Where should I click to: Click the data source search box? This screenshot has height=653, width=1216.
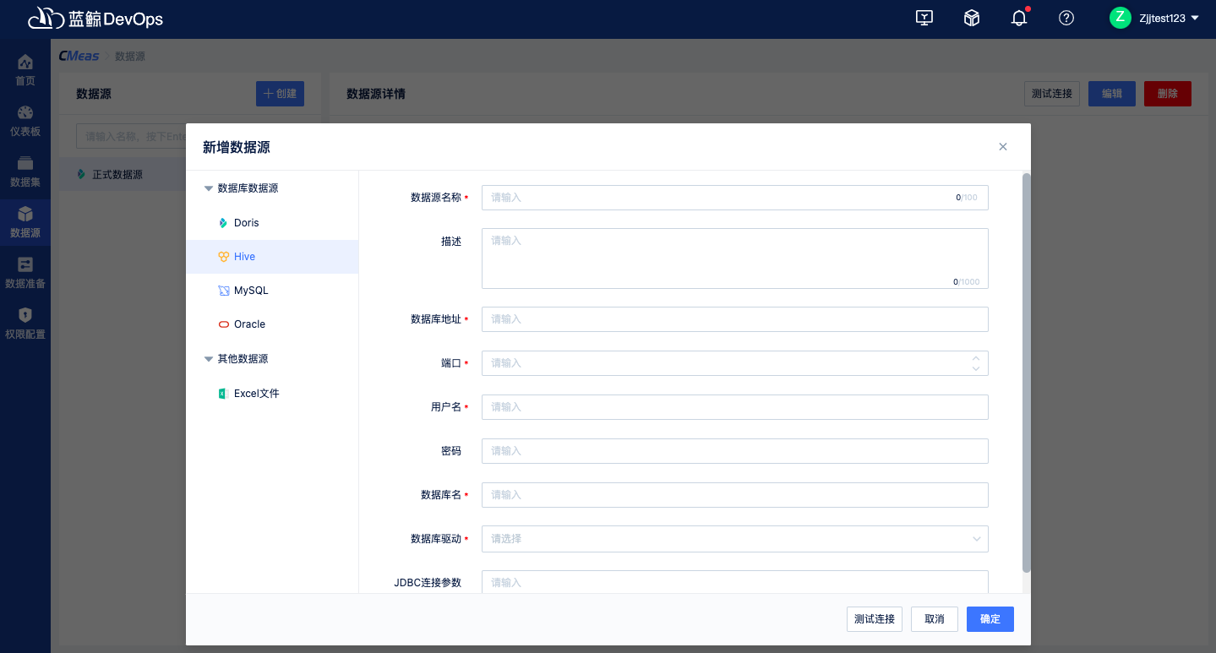(131, 136)
